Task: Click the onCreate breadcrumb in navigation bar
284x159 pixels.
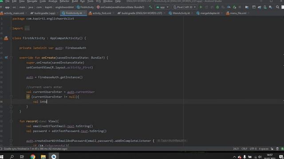Action: pos(120,7)
